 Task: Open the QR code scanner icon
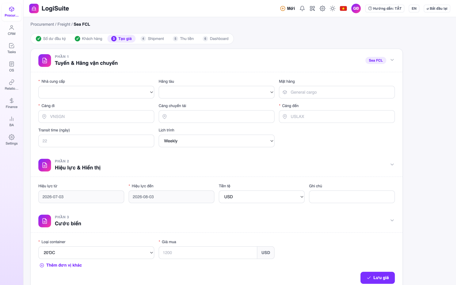tap(312, 9)
